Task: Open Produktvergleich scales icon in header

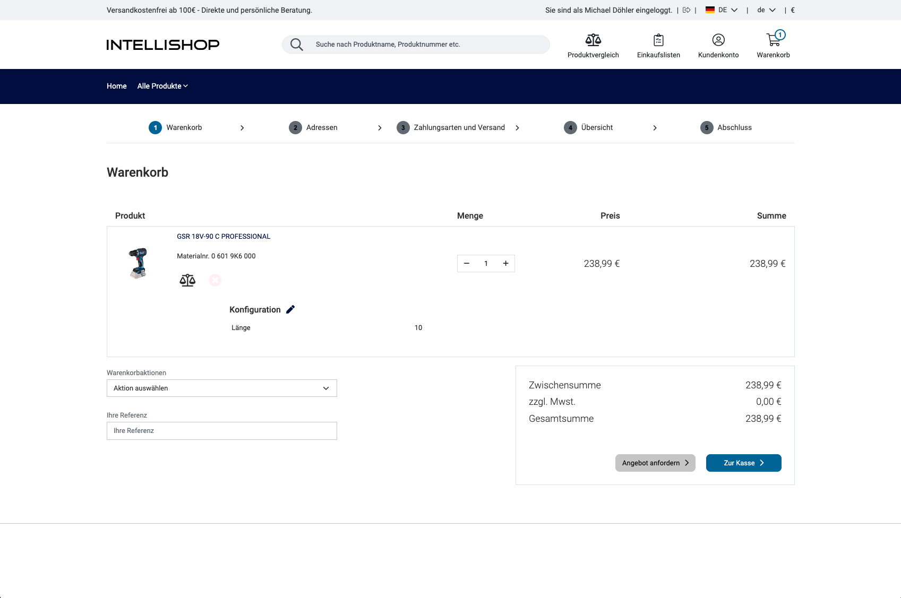Action: point(593,40)
